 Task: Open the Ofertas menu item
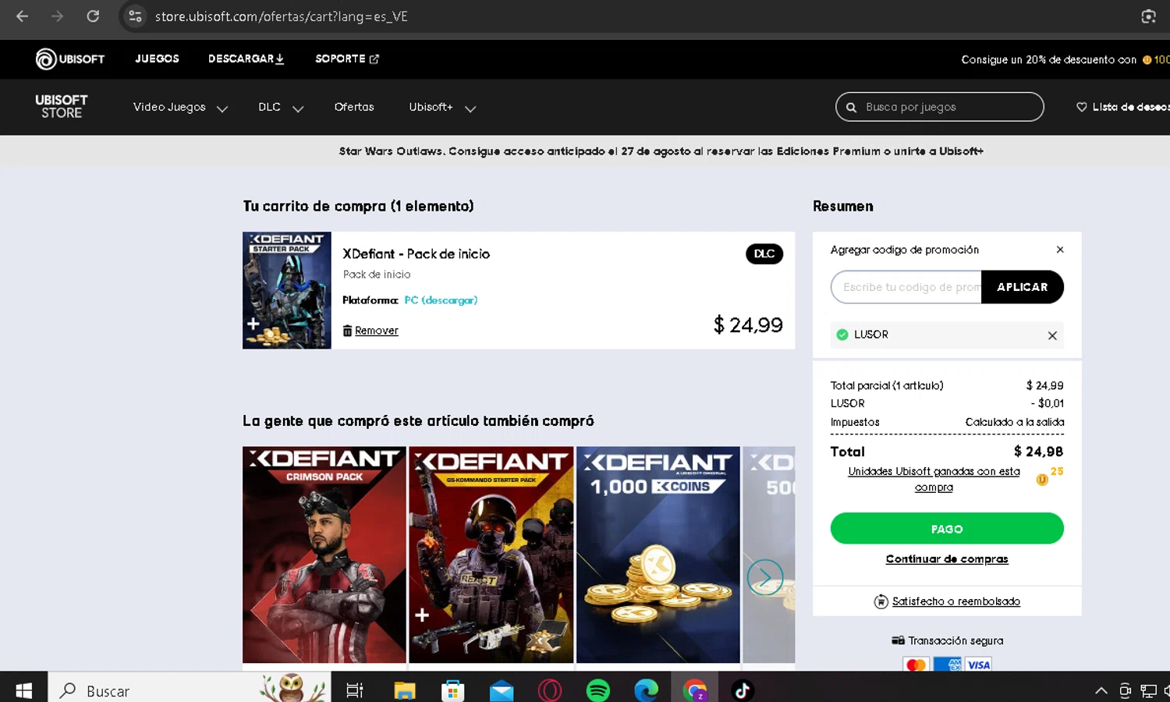354,107
